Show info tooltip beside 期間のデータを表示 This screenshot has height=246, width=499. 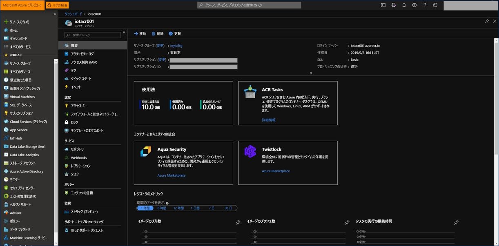(167, 203)
